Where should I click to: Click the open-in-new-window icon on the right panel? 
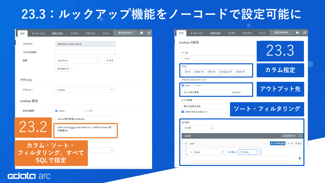[x=304, y=33]
